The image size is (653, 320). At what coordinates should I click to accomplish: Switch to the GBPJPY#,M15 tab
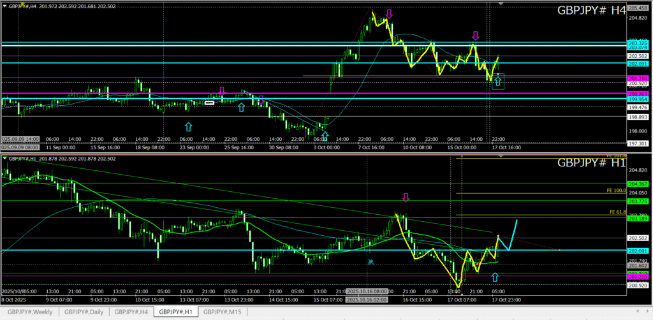click(221, 312)
